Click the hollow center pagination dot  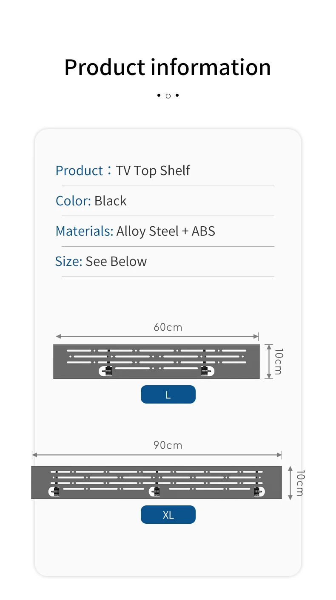pyautogui.click(x=168, y=96)
